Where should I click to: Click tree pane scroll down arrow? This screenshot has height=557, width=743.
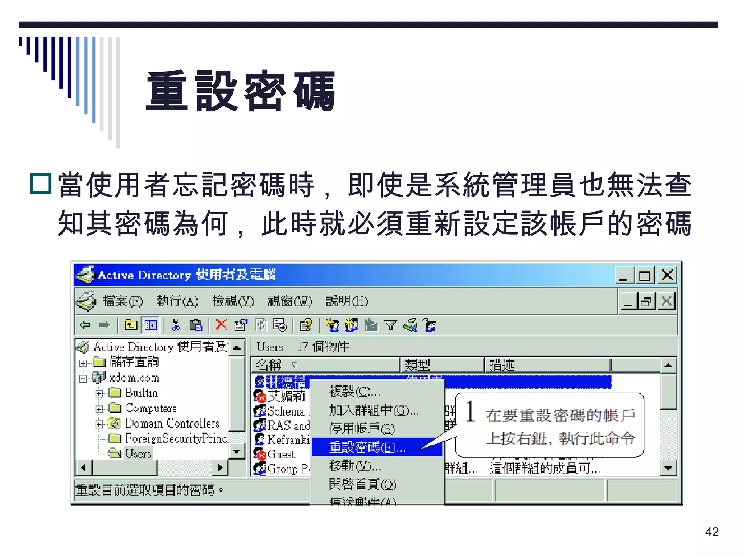(x=237, y=451)
